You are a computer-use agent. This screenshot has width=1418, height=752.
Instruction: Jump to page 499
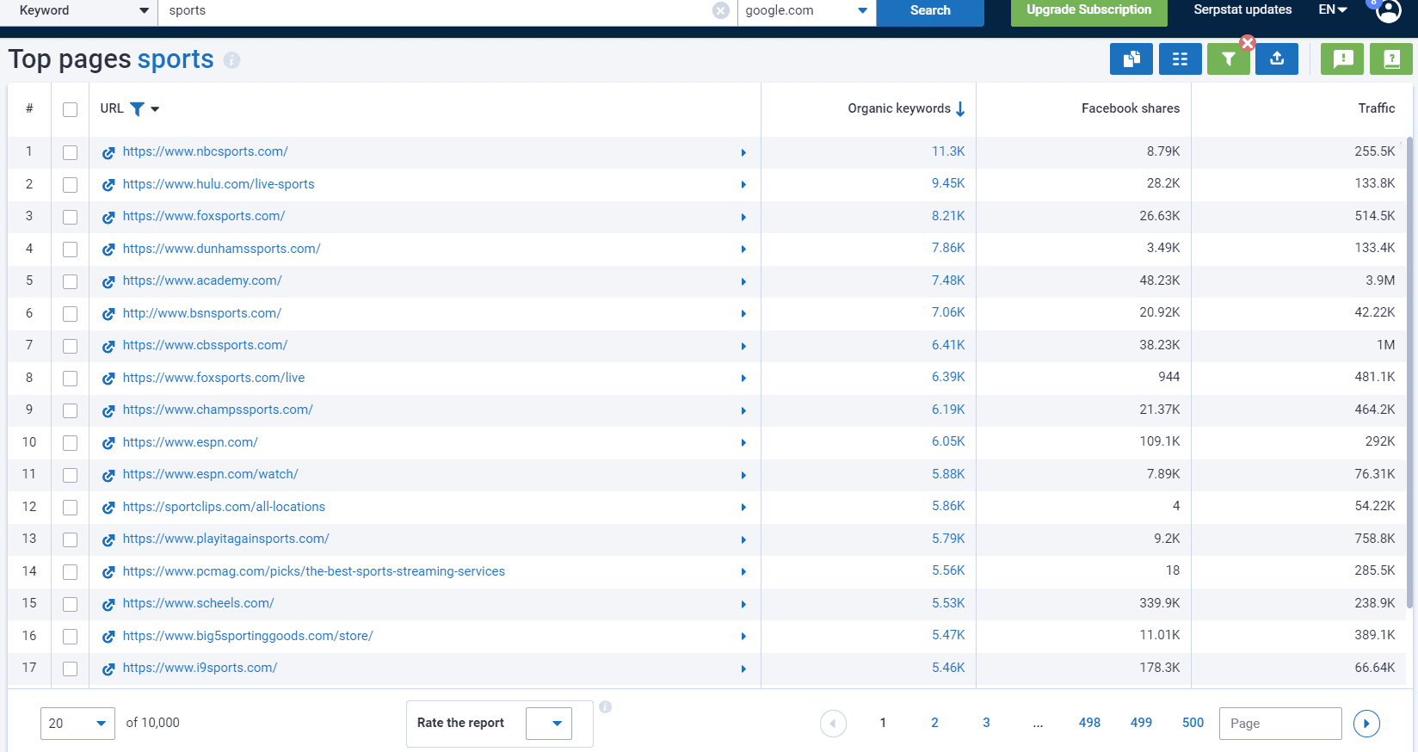coord(1141,723)
